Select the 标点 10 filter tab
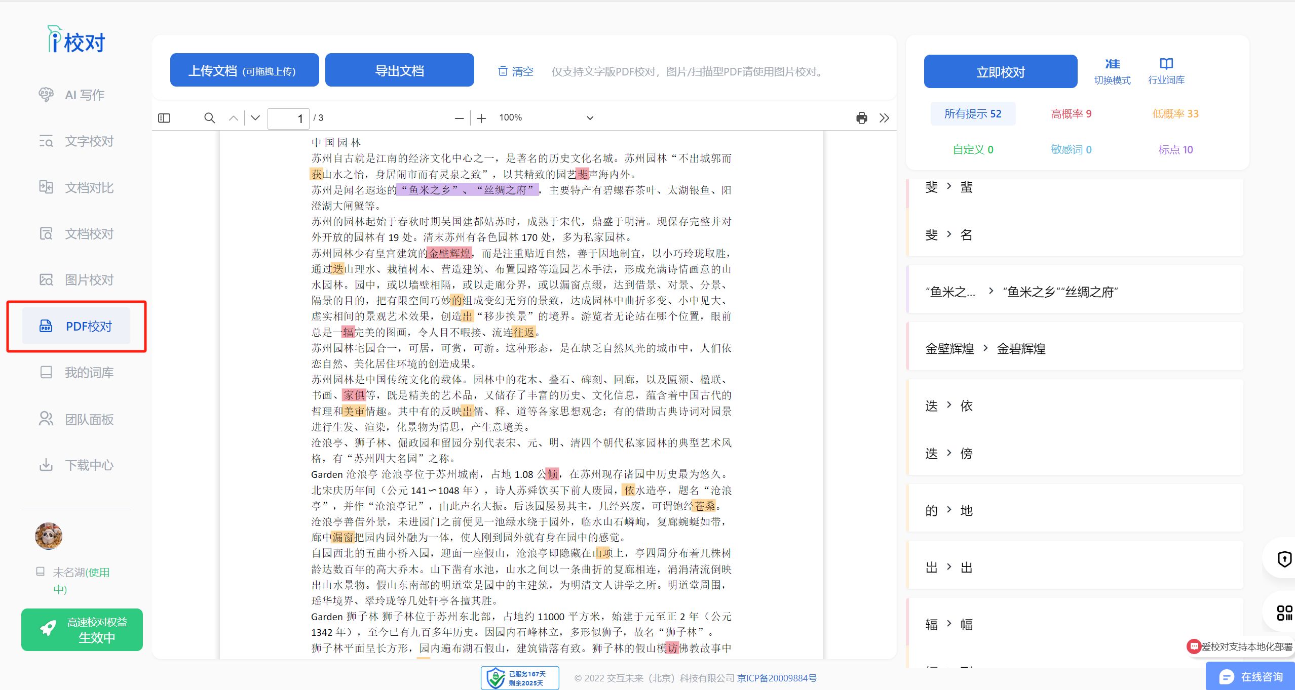The width and height of the screenshot is (1295, 690). [1175, 150]
